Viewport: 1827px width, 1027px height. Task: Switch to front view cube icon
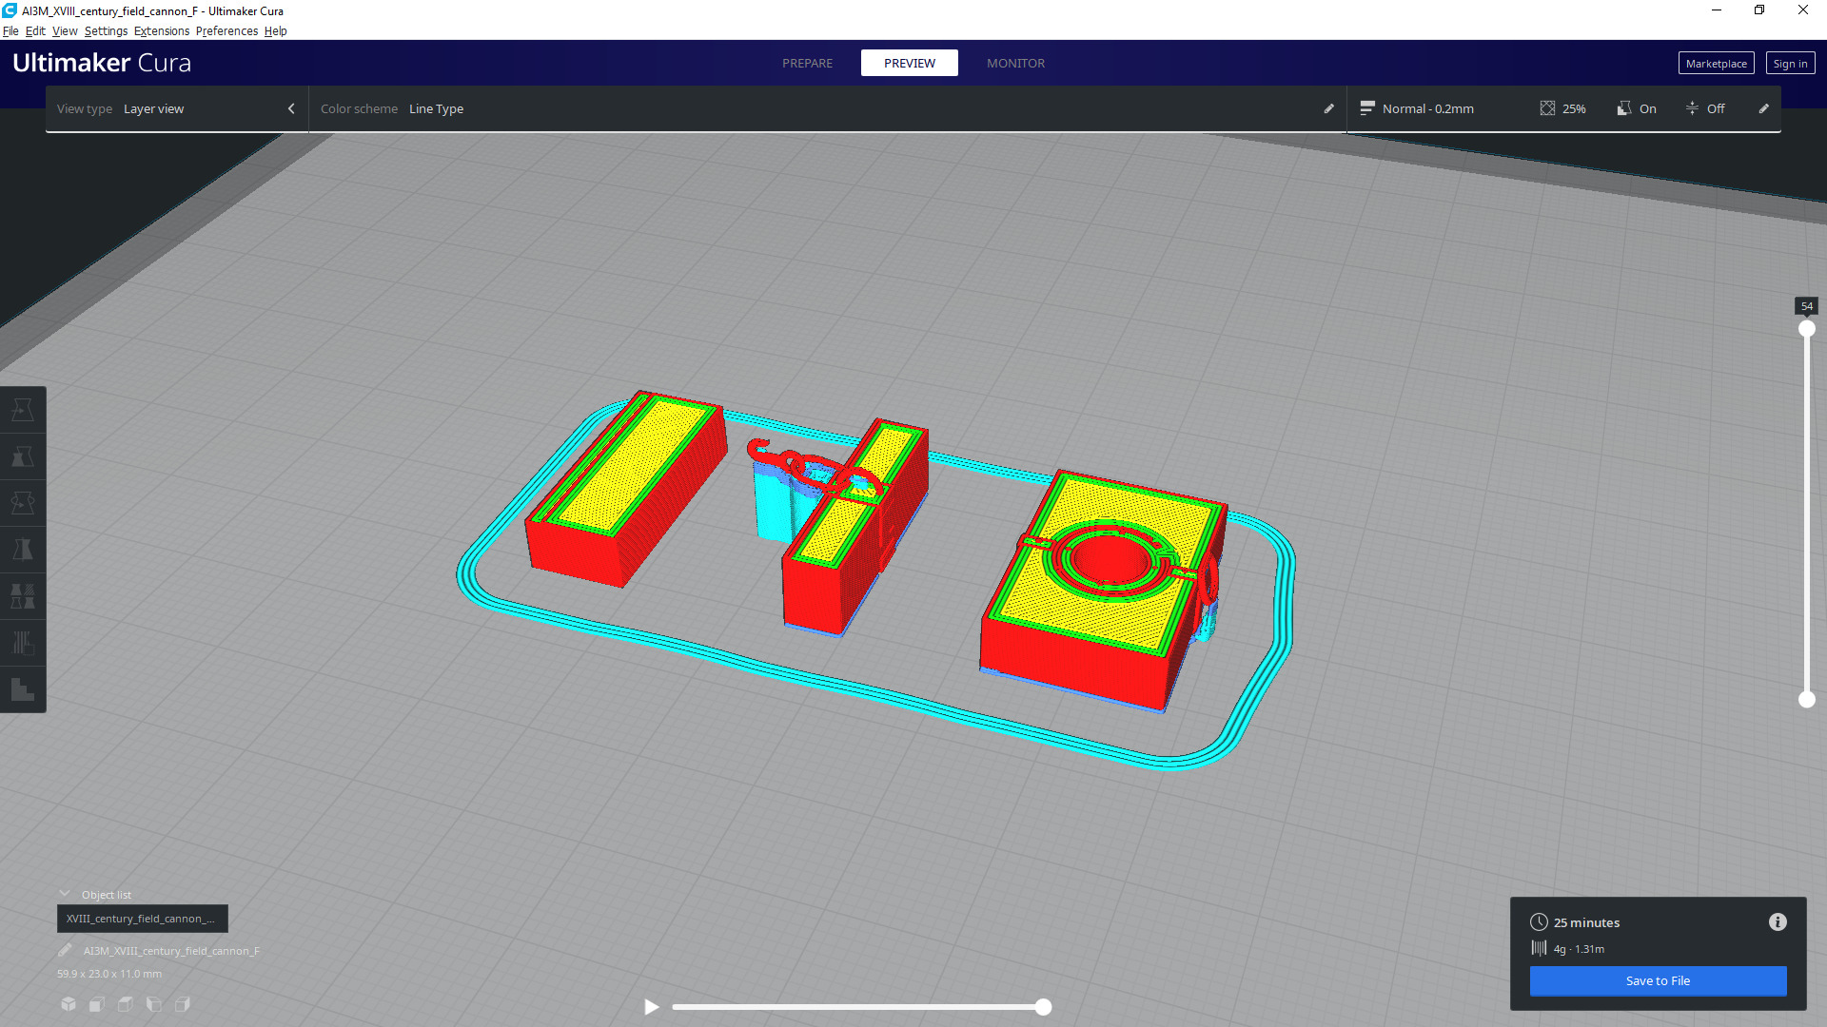click(97, 1004)
